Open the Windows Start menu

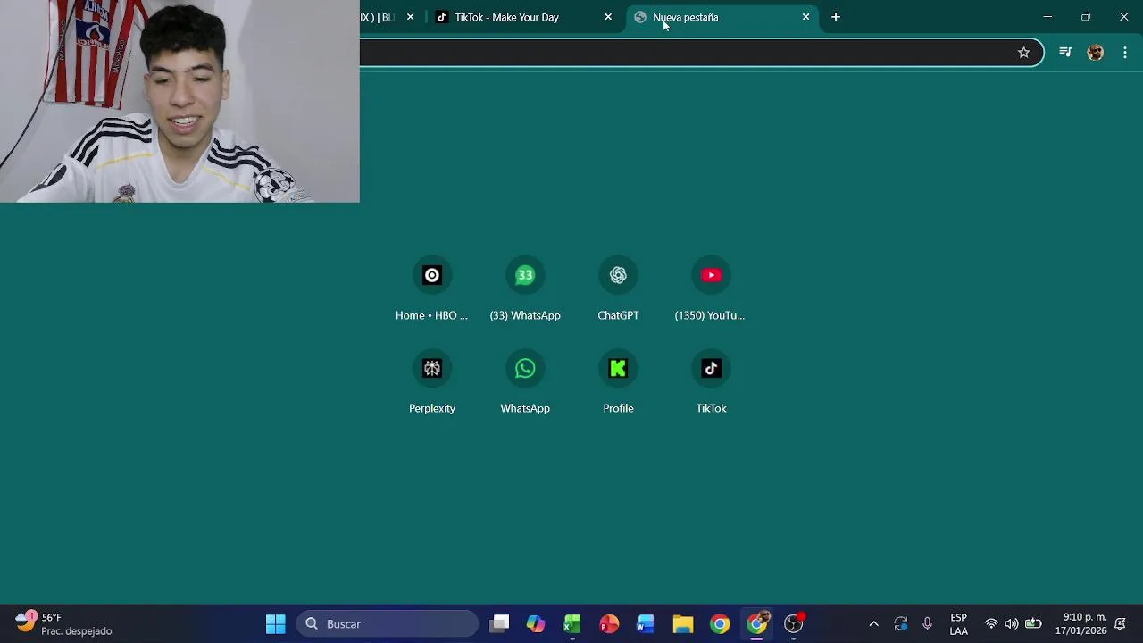[x=276, y=624]
